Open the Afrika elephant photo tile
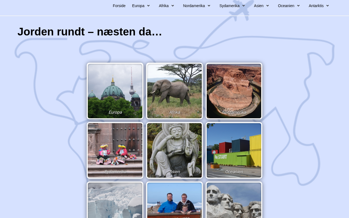Viewport: 349px width, 218px height. (174, 91)
